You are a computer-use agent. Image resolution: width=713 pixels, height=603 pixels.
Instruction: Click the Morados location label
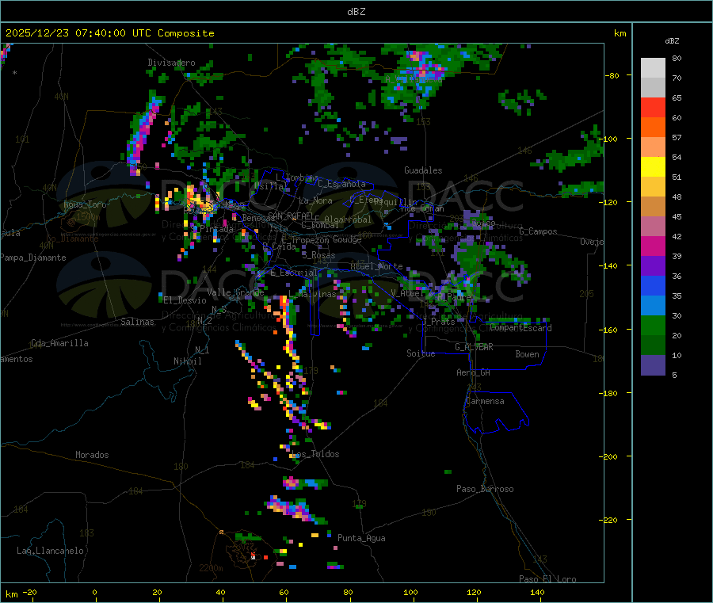click(92, 455)
